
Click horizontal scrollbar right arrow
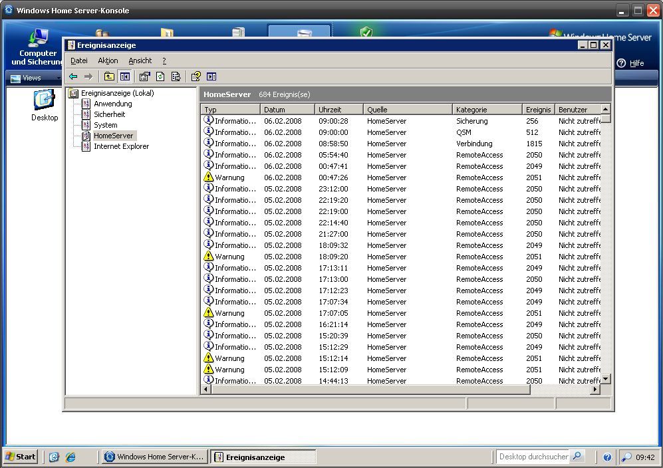[595, 390]
